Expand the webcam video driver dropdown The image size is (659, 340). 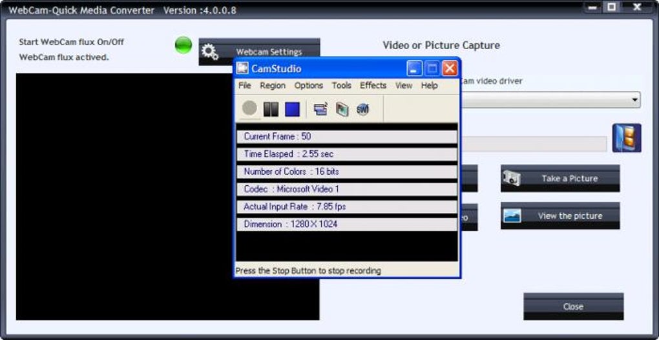coord(634,100)
